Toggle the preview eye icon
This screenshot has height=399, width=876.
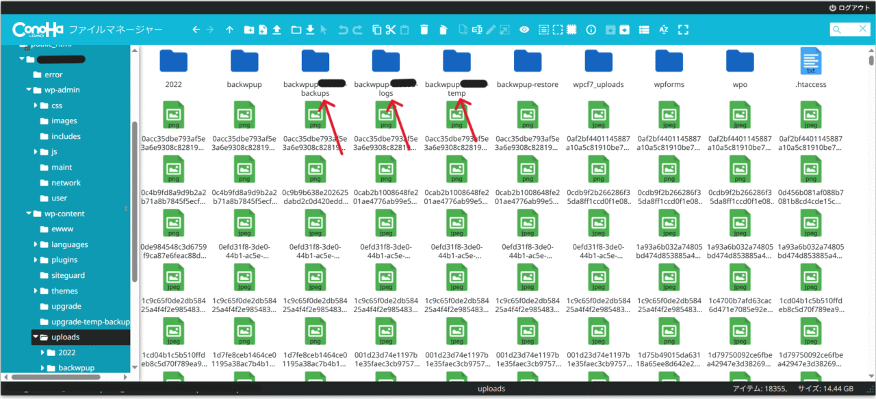pos(525,29)
